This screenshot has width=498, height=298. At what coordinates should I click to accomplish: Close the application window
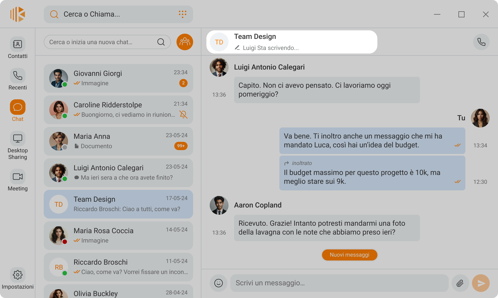[x=486, y=14]
